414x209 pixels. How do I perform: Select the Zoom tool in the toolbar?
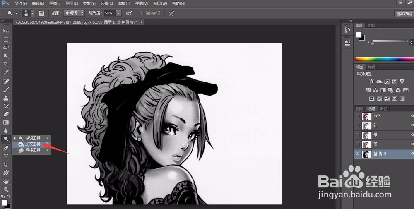6,190
